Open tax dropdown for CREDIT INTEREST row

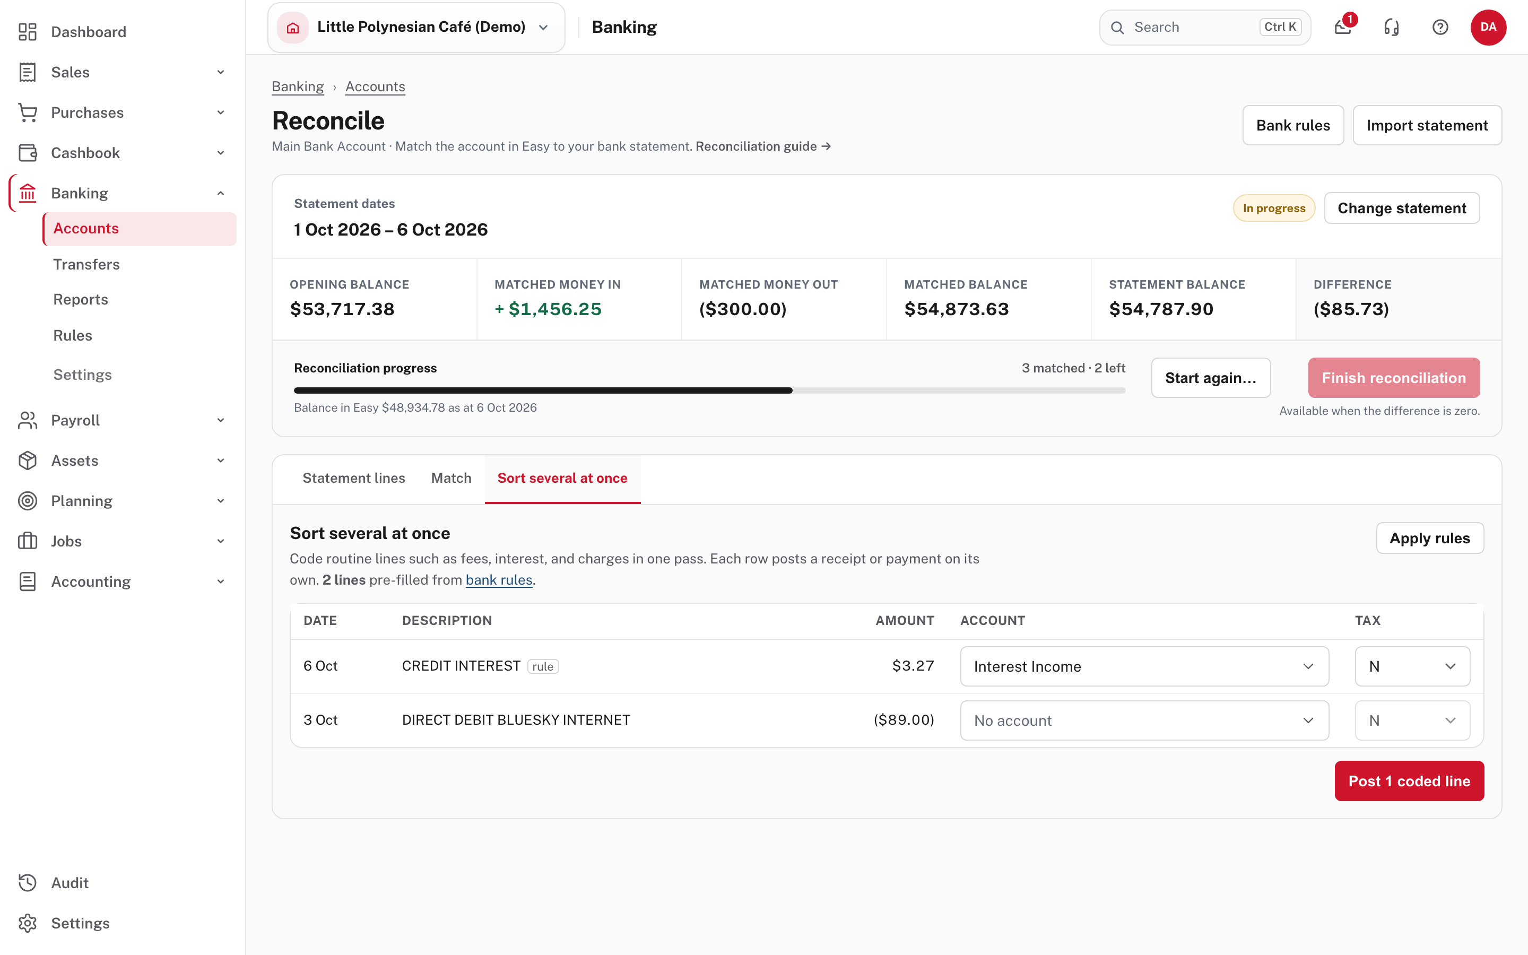coord(1412,666)
